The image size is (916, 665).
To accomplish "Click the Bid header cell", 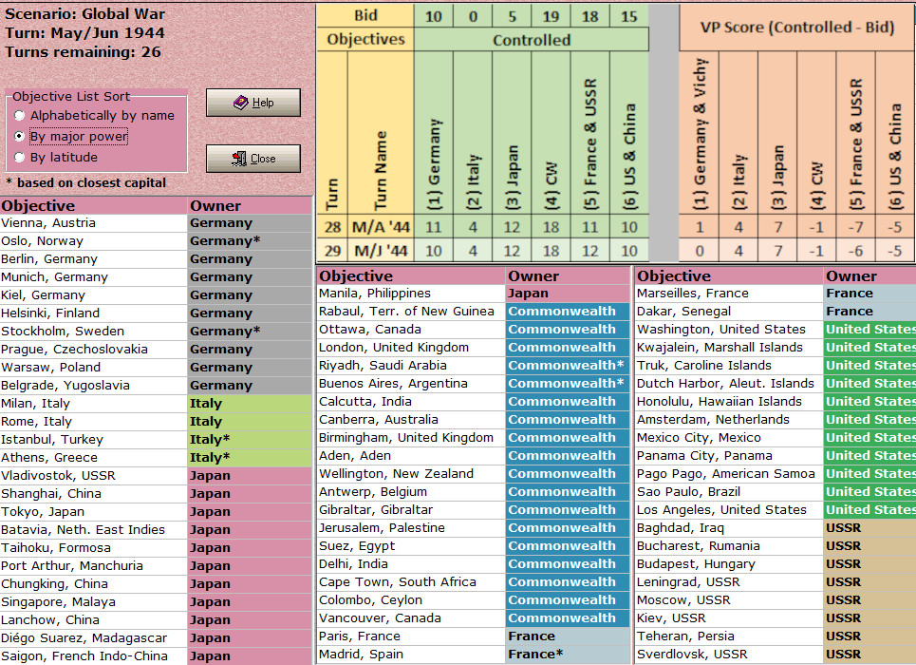I will point(365,16).
